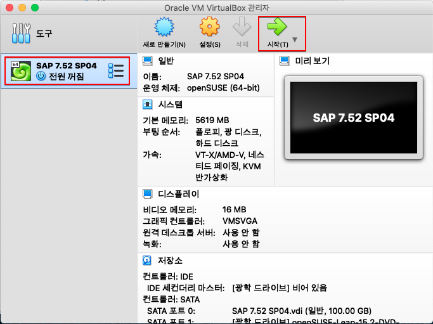Click the 디스플레이 section monitor icon
This screenshot has height=324, width=433.
(148, 194)
